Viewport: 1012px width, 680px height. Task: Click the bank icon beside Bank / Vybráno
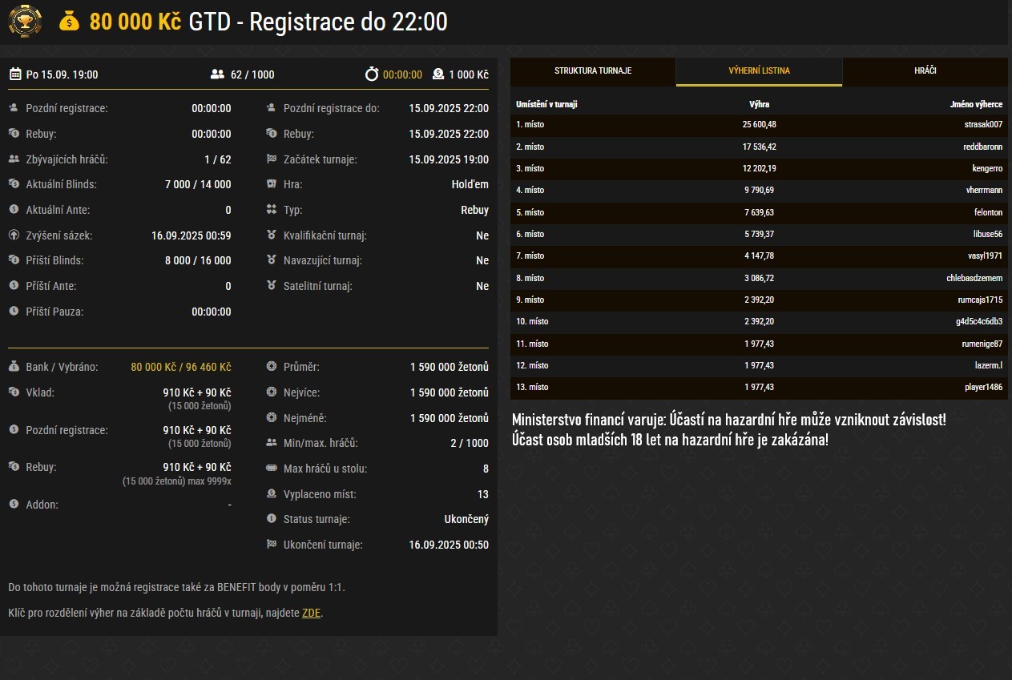click(14, 367)
